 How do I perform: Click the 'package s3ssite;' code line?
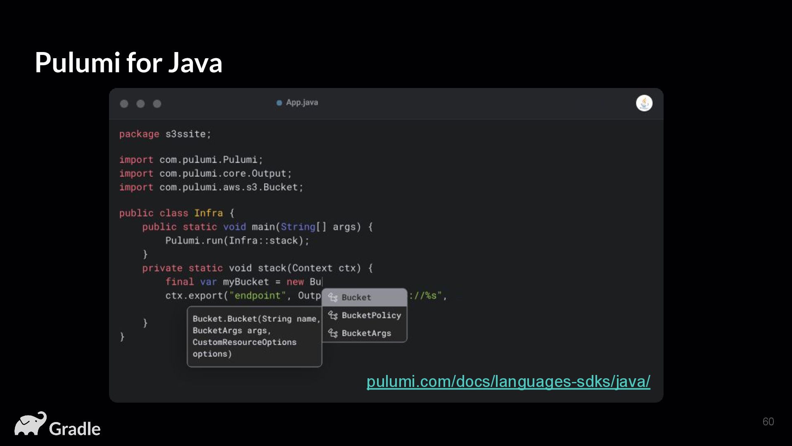tap(165, 134)
